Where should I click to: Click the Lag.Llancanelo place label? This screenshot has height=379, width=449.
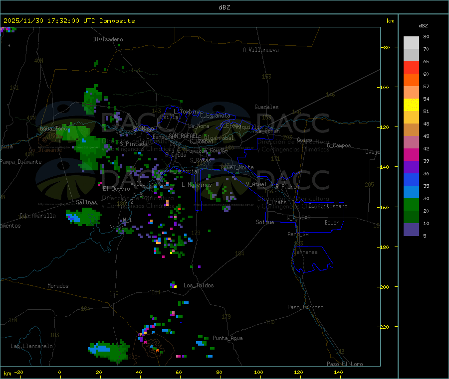[32, 346]
